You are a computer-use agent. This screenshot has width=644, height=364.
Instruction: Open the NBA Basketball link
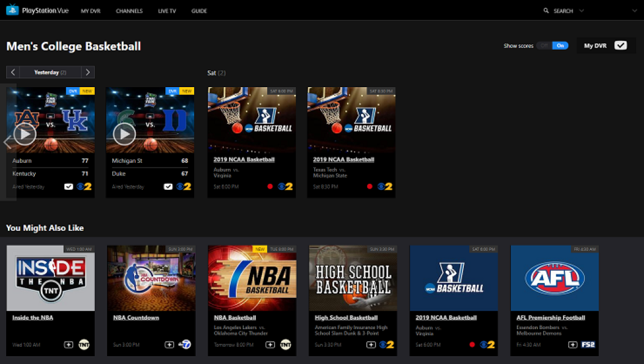pos(235,318)
